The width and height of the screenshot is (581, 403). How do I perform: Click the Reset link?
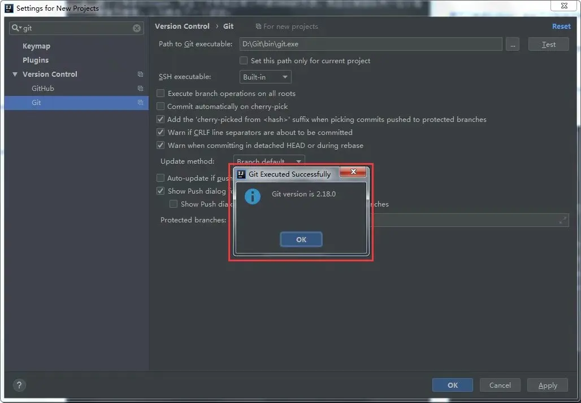click(x=561, y=27)
